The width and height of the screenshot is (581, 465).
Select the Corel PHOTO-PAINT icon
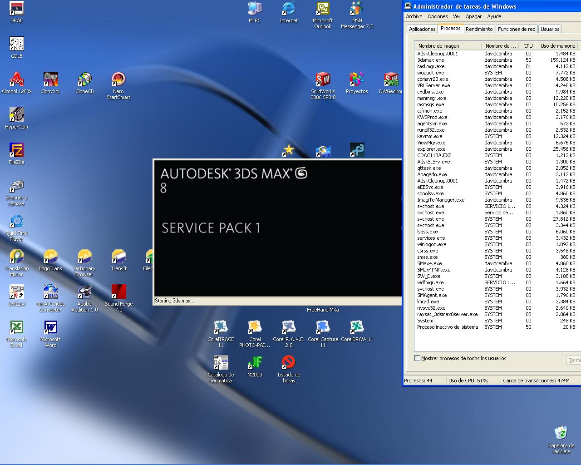pyautogui.click(x=255, y=334)
